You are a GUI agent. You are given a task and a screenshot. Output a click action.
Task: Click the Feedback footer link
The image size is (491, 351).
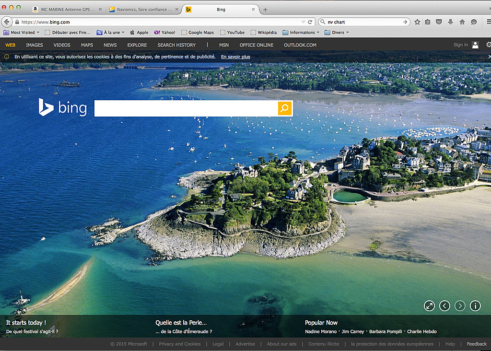click(477, 344)
